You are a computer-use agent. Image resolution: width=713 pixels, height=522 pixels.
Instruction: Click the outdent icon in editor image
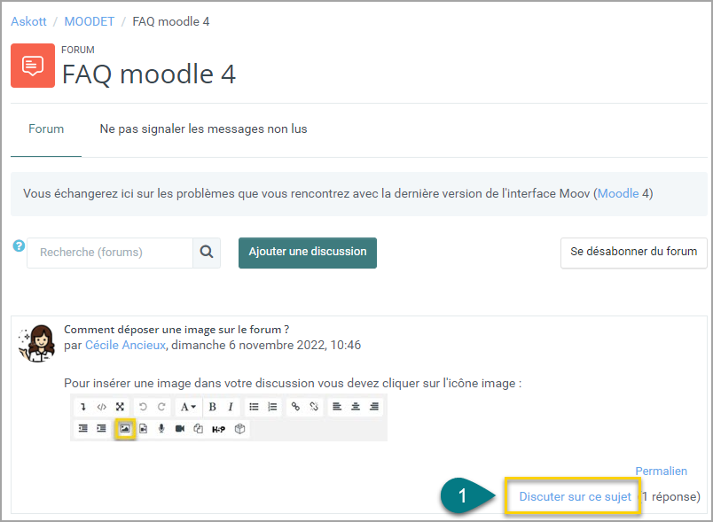pyautogui.click(x=83, y=428)
